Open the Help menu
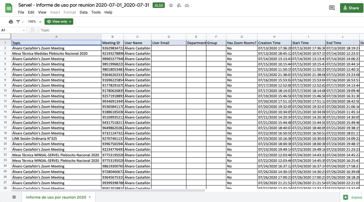364x202 pixels. [x=108, y=12]
